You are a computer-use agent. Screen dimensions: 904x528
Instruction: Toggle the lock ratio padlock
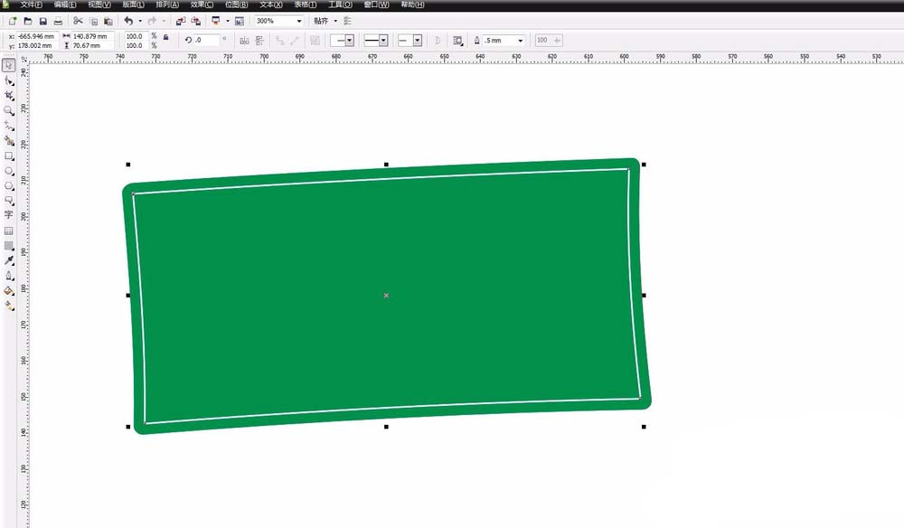click(x=166, y=37)
